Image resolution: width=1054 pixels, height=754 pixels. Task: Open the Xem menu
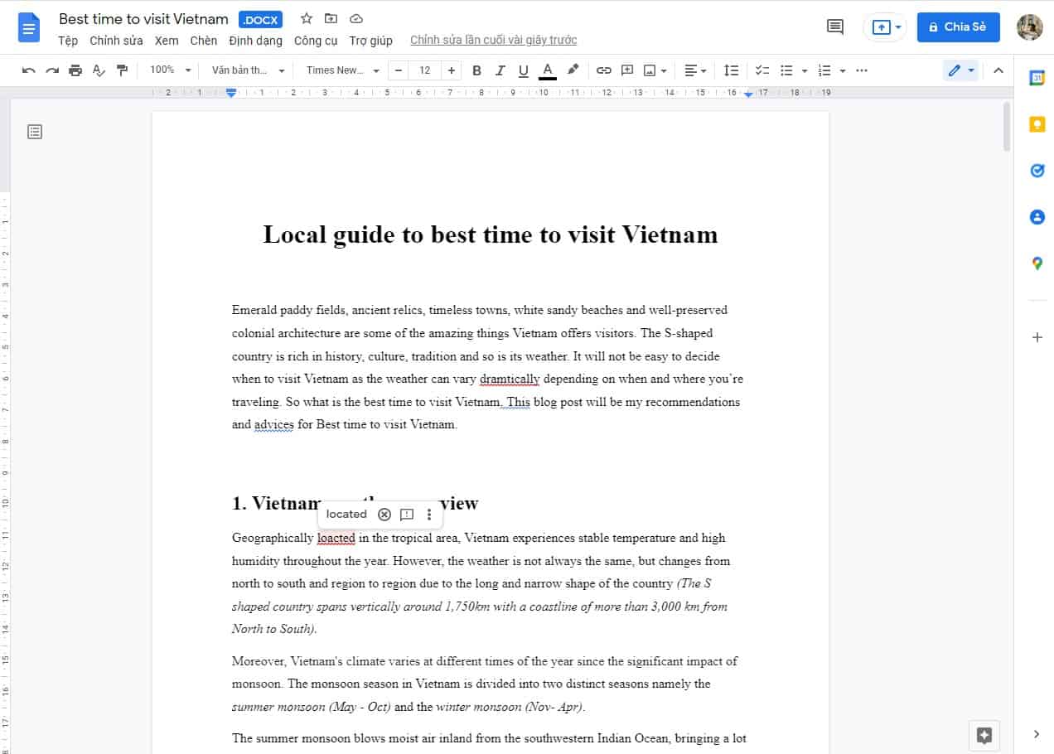coord(167,40)
